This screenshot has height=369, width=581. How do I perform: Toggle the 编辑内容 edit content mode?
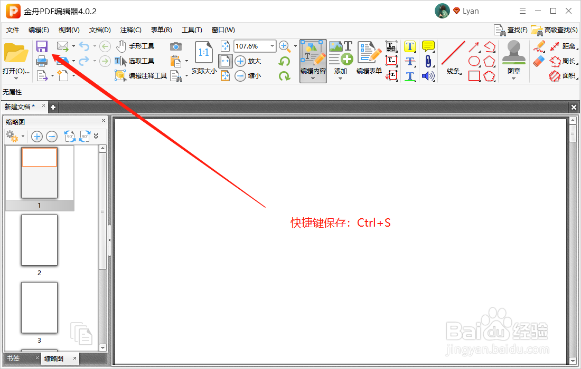click(313, 61)
